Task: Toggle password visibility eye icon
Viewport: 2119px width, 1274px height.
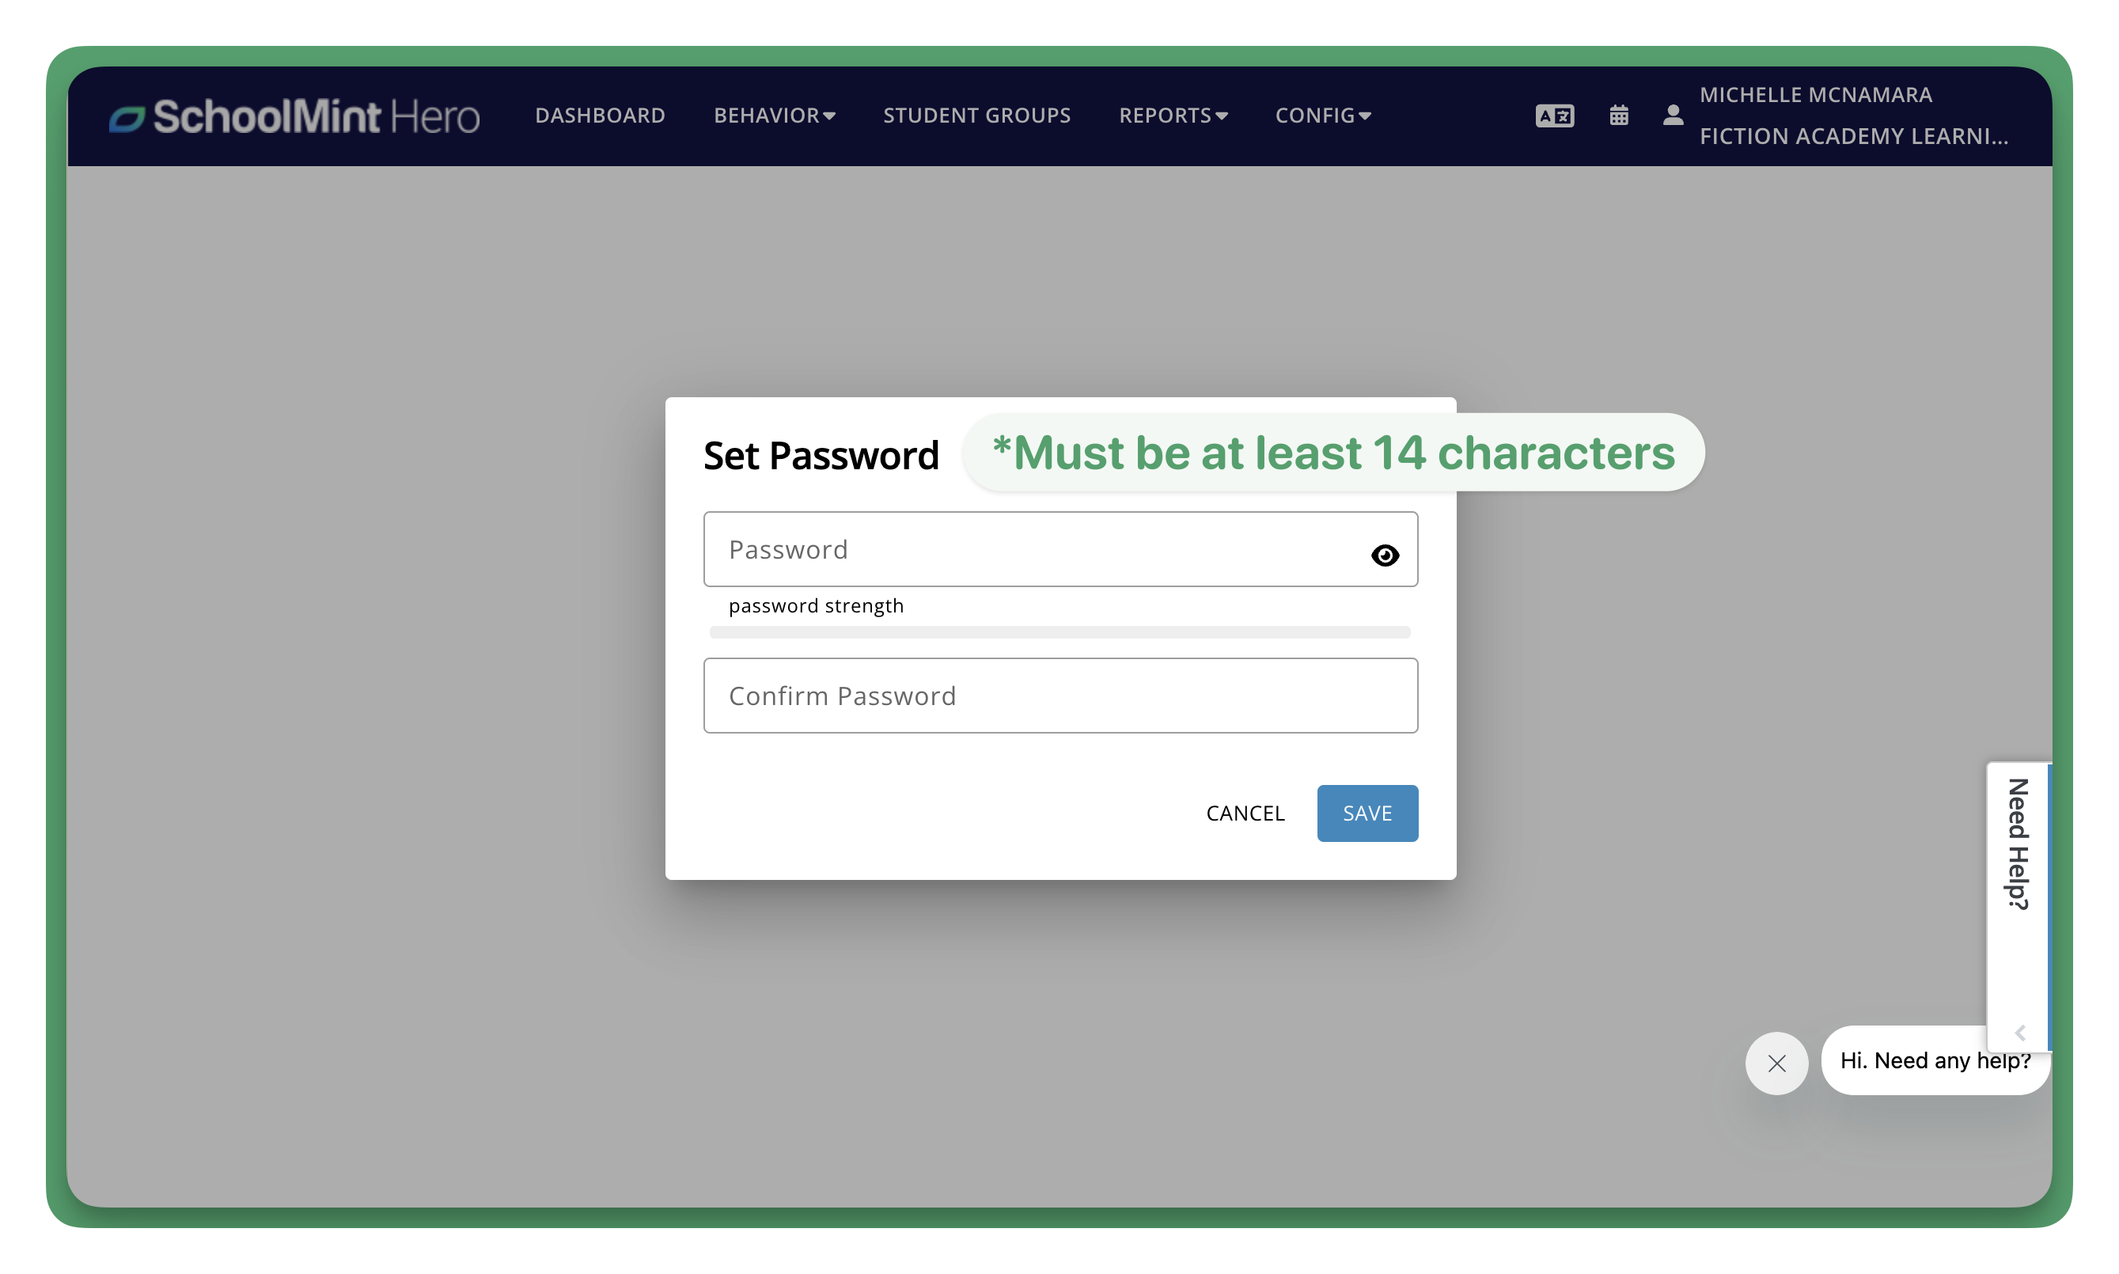Action: tap(1385, 554)
